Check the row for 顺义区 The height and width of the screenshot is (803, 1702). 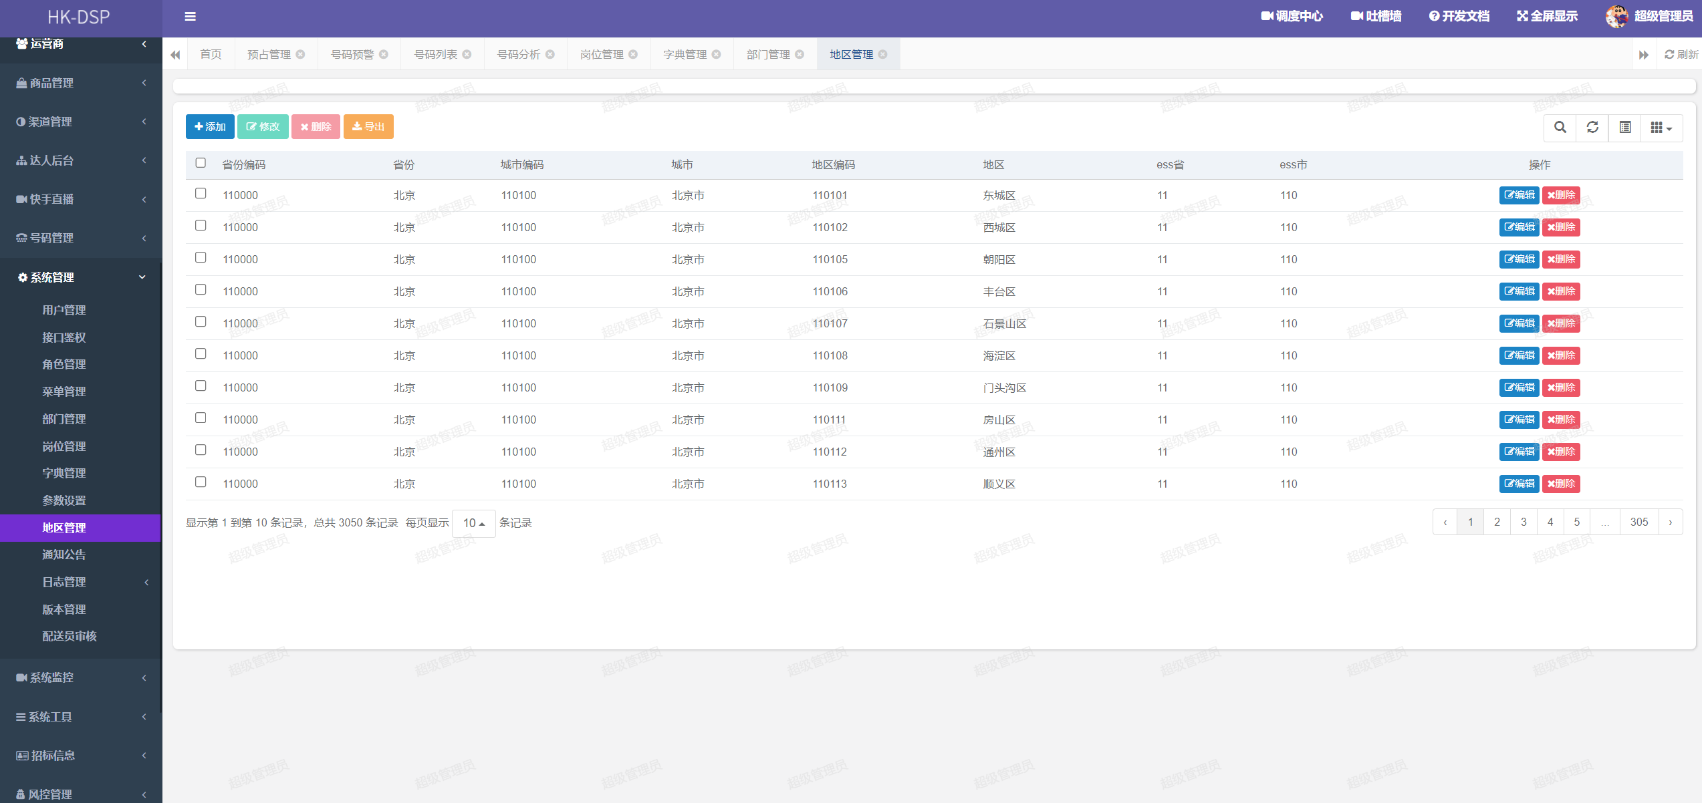(201, 482)
